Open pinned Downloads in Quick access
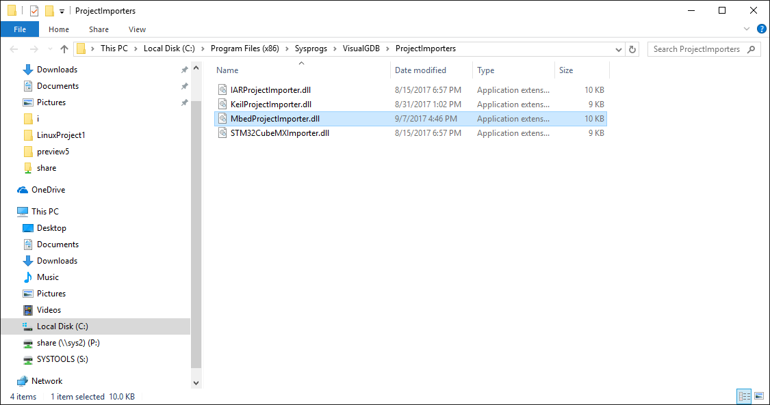Screen dimensions: 770x405 point(57,70)
